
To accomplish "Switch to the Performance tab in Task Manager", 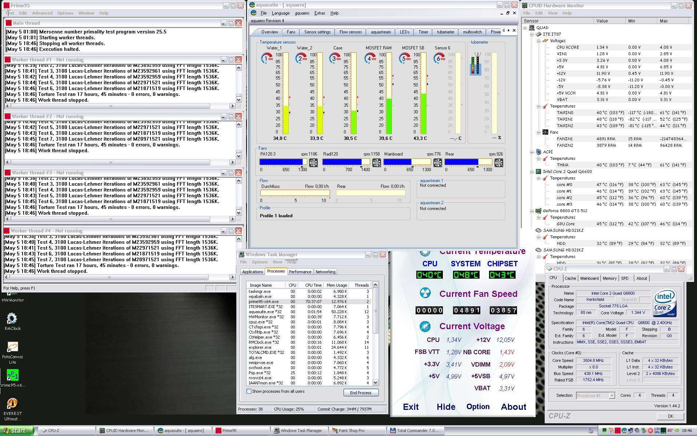I will (300, 272).
